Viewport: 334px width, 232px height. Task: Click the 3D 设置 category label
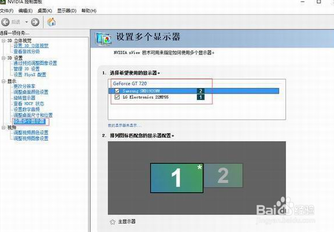coord(15,58)
